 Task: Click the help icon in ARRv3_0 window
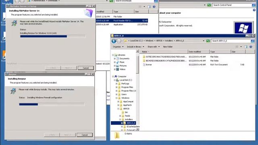point(251,47)
